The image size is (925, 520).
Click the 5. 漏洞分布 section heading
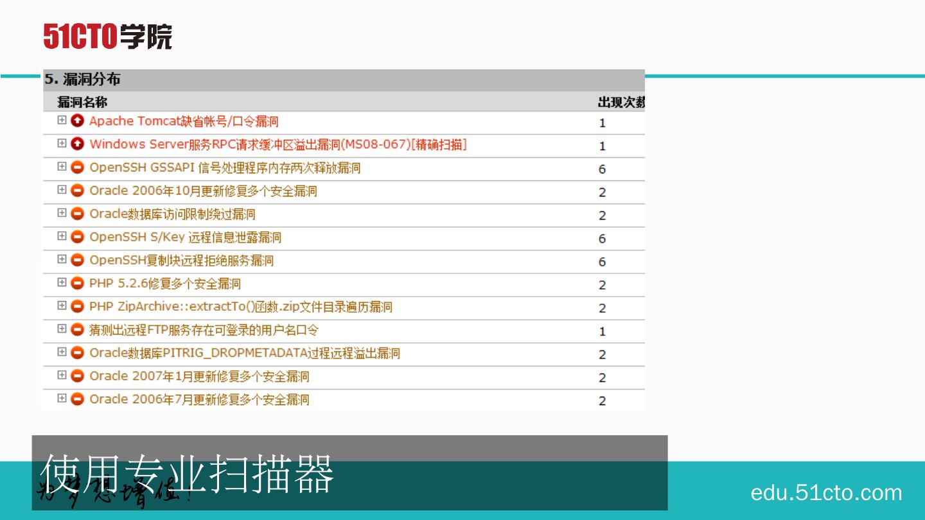point(82,80)
